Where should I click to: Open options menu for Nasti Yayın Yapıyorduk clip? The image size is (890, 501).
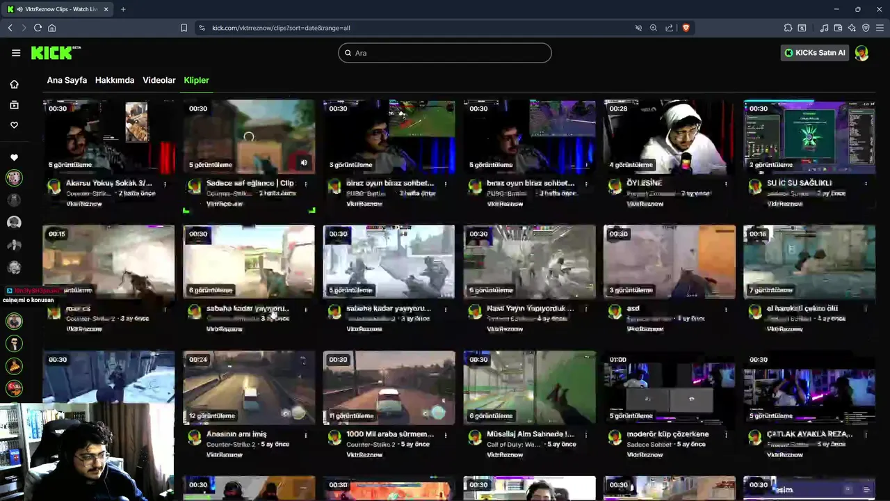[585, 309]
